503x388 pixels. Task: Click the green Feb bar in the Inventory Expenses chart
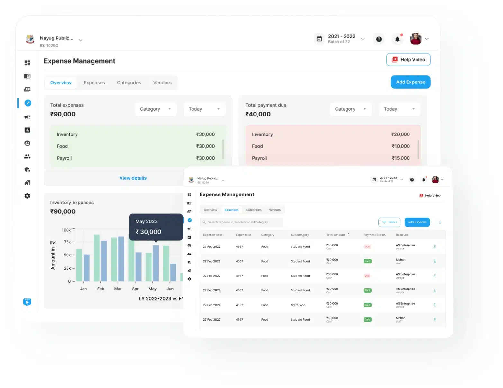pos(96,258)
